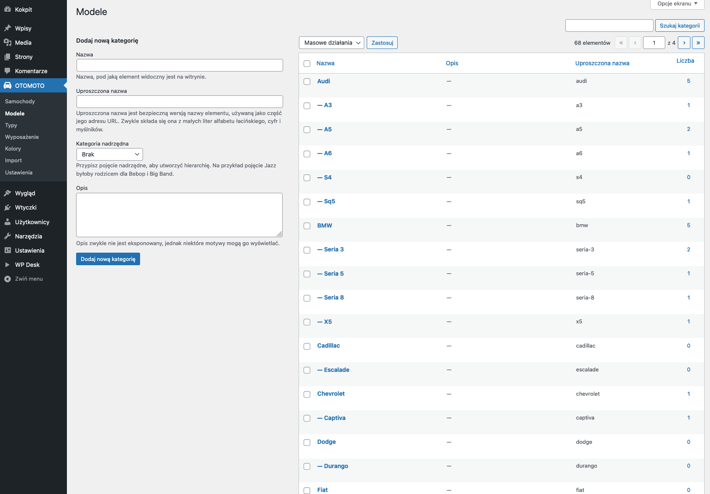This screenshot has width=710, height=494.
Task: Open the Seria 3 model link
Action: (x=330, y=249)
